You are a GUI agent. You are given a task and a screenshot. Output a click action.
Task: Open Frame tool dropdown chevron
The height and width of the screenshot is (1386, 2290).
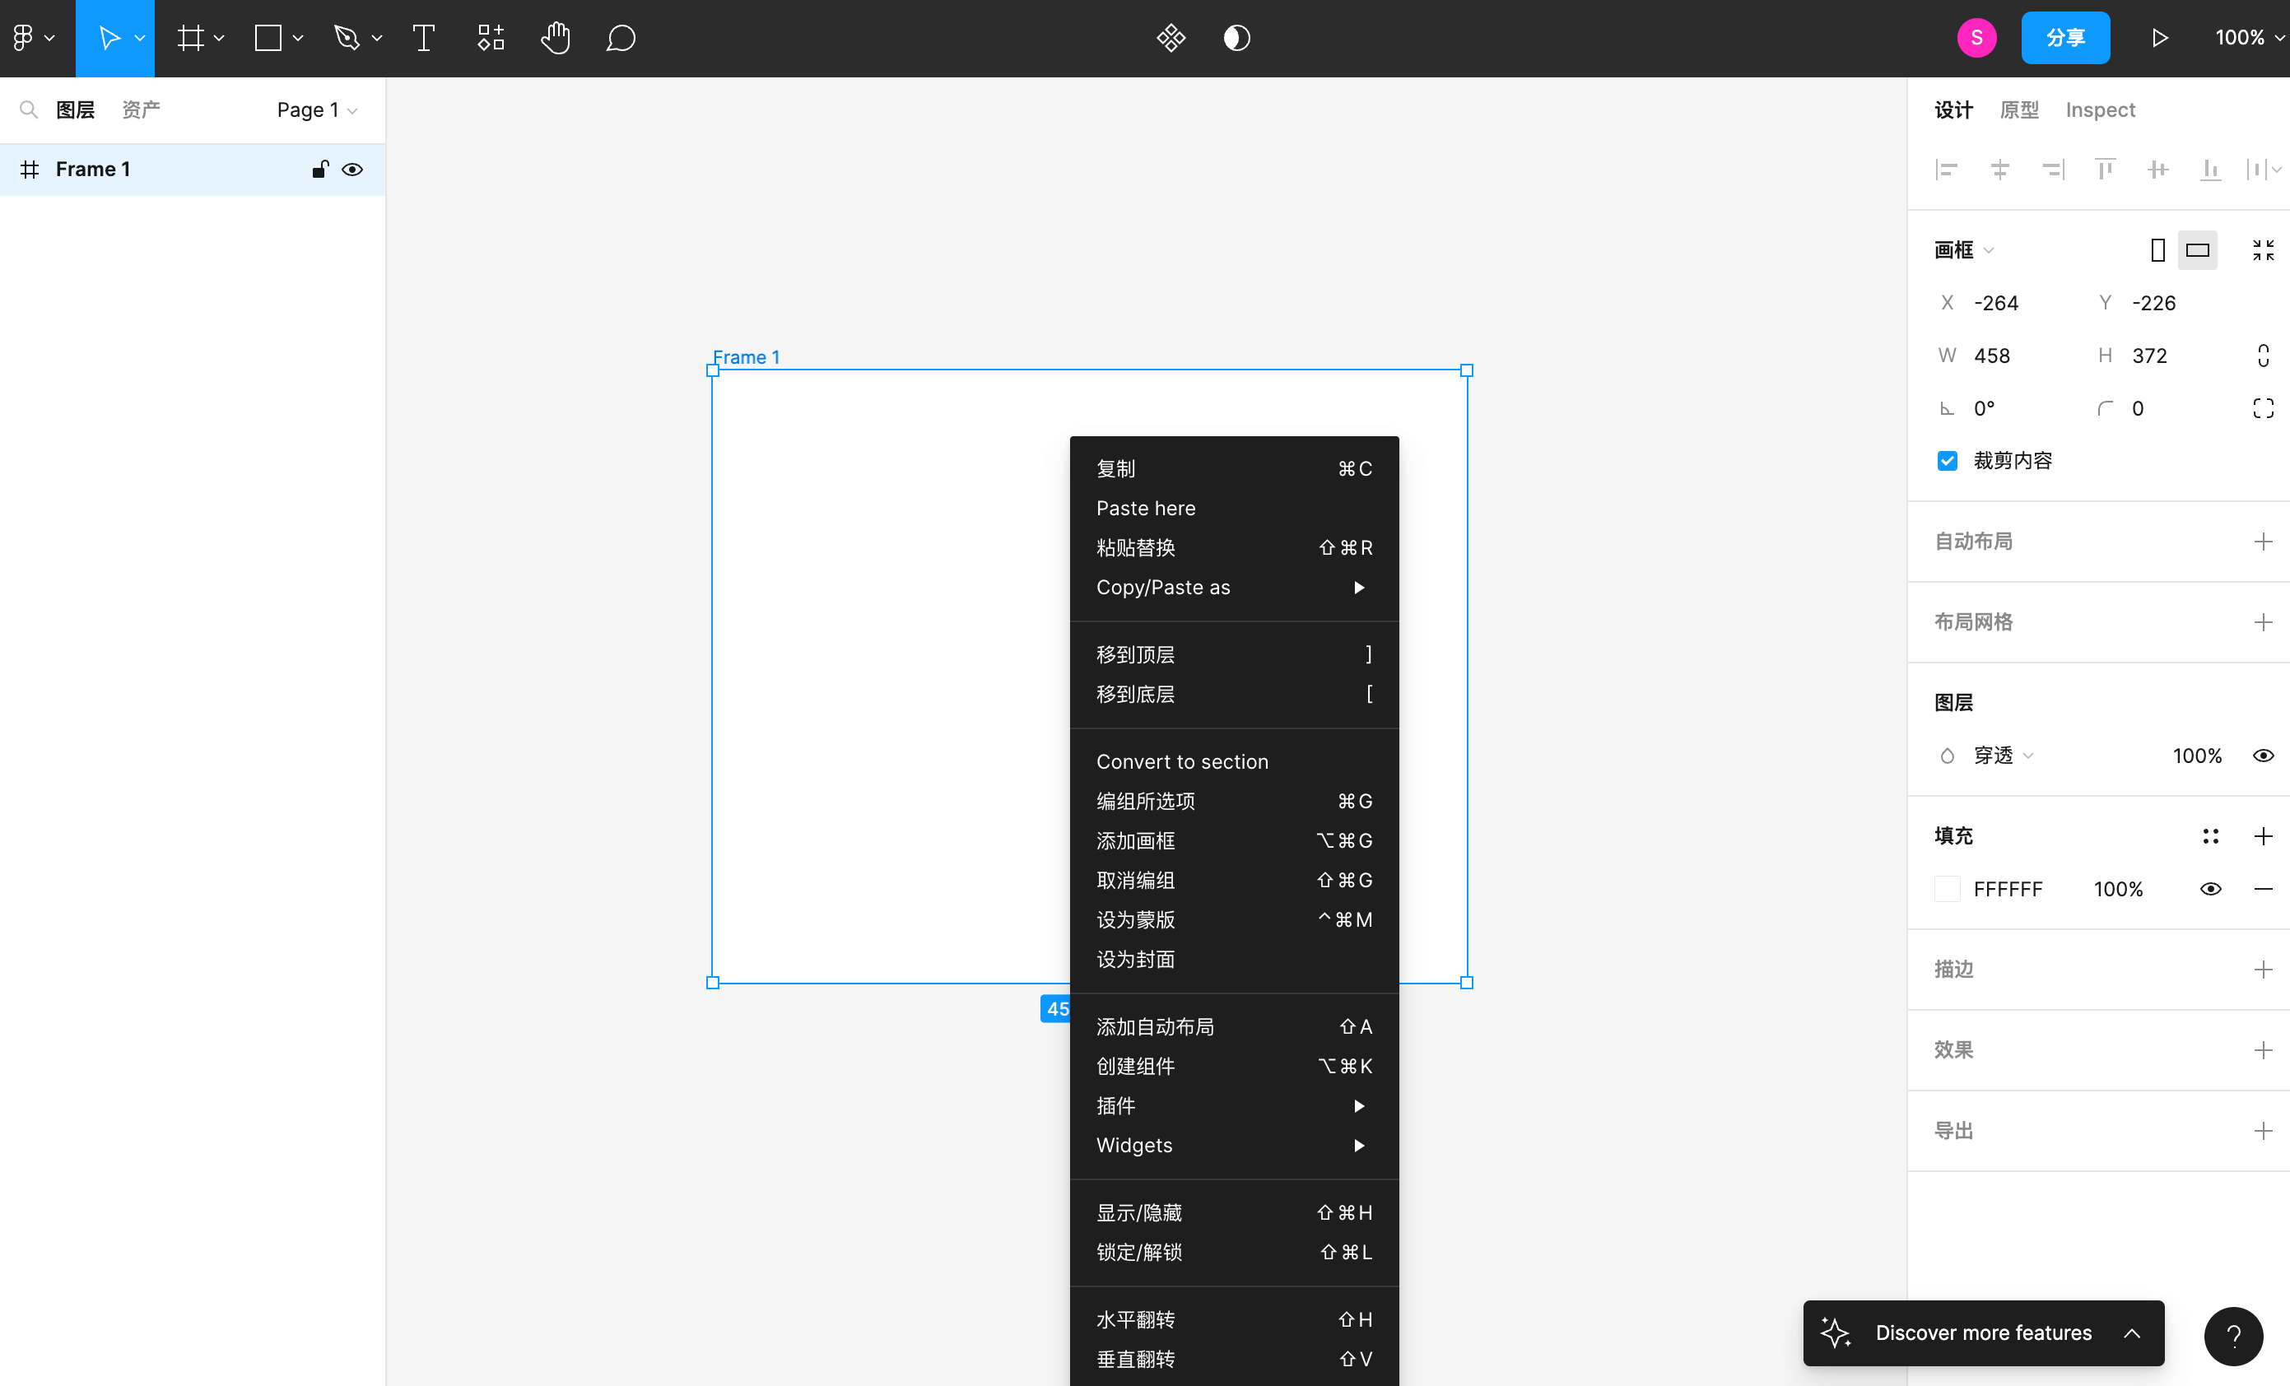tap(219, 38)
